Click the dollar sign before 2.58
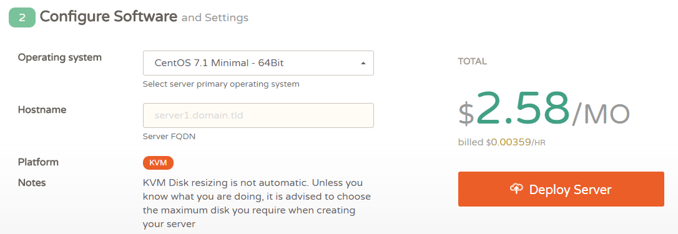The height and width of the screenshot is (234, 678). 466,114
